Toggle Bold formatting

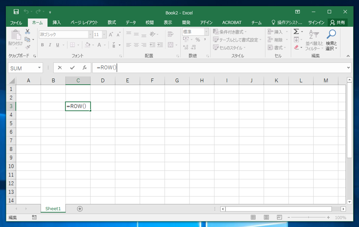tap(42, 45)
